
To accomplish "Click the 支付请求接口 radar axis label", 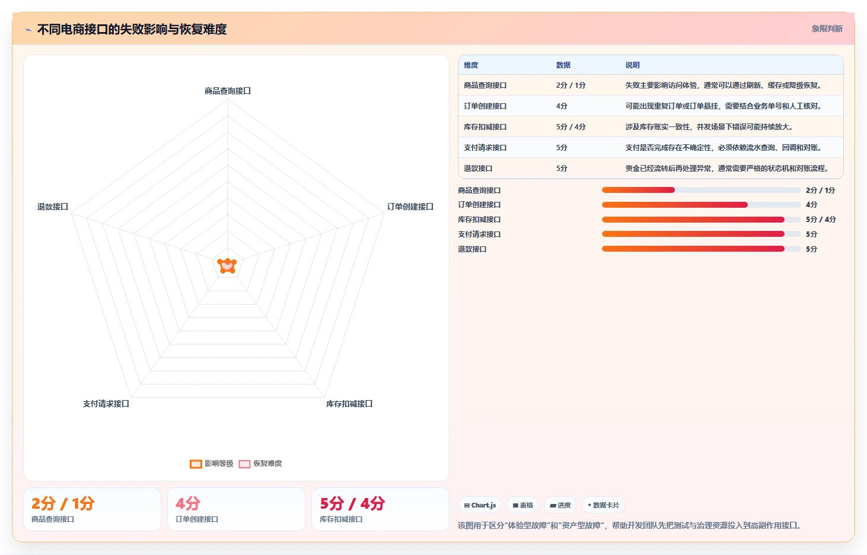I will [x=106, y=404].
